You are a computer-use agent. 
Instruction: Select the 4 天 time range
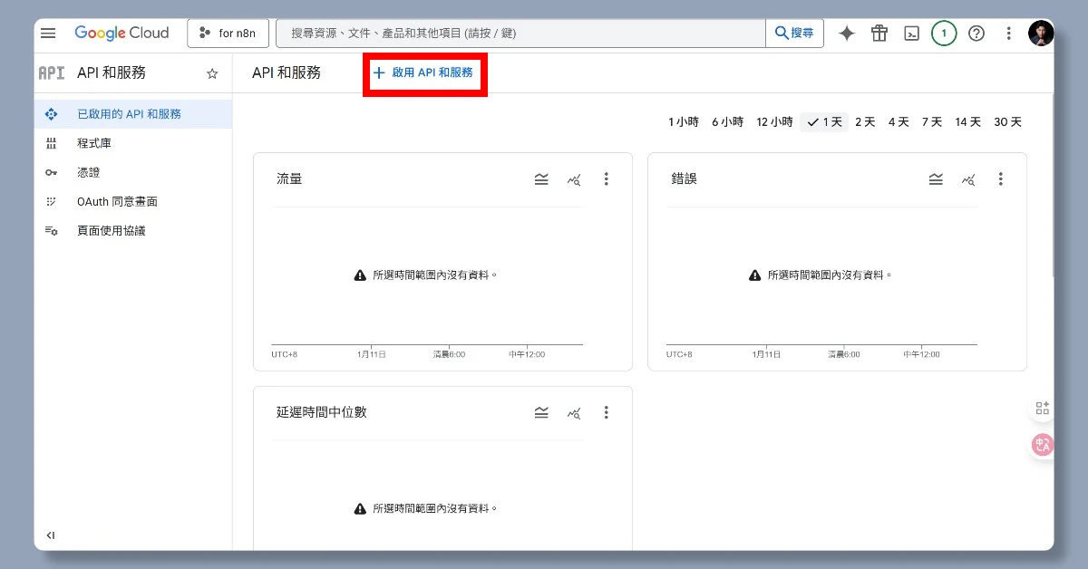[x=899, y=121]
